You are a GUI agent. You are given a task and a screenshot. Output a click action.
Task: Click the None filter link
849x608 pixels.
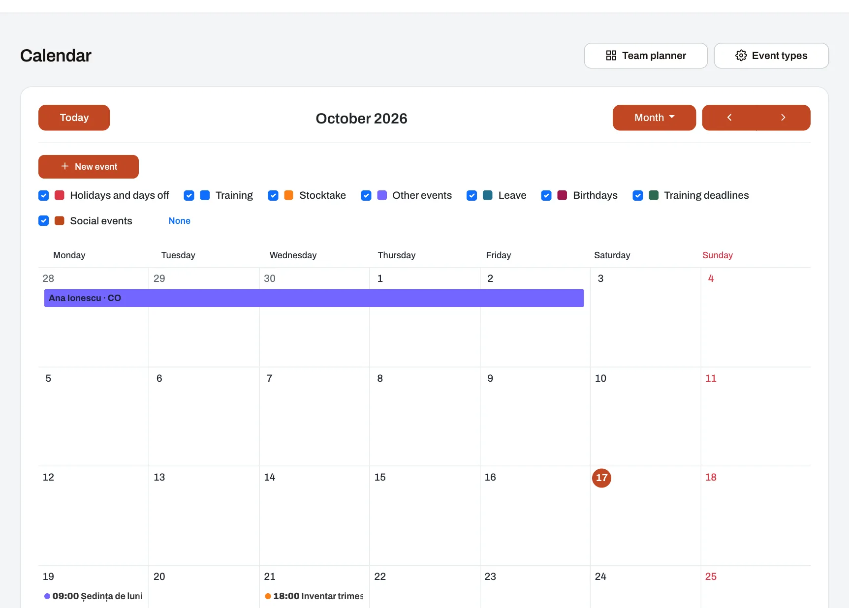(180, 221)
